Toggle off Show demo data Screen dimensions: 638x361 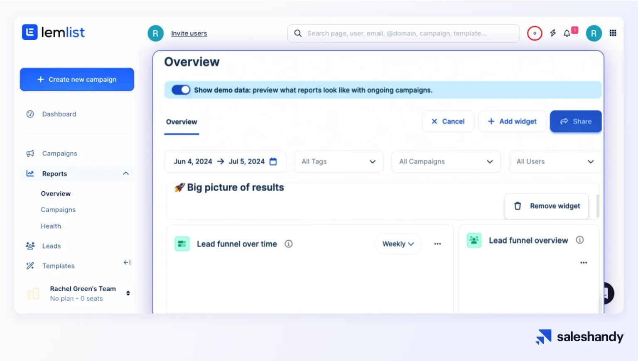click(181, 90)
